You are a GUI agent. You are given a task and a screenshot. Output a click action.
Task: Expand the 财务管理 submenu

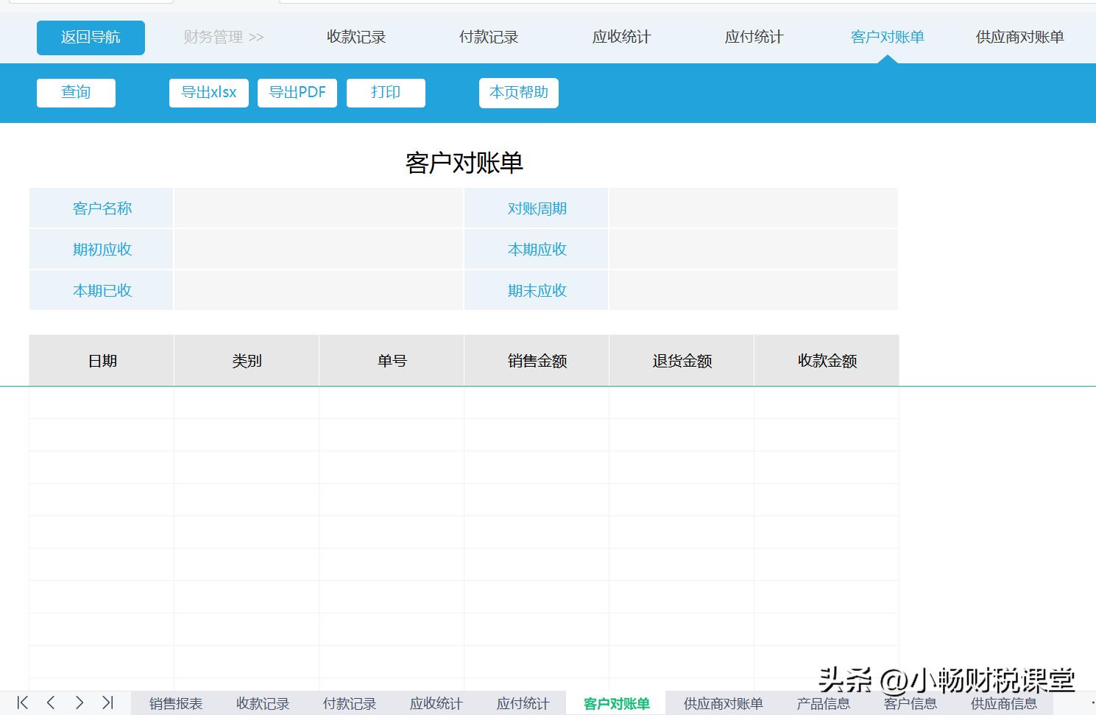tap(223, 37)
